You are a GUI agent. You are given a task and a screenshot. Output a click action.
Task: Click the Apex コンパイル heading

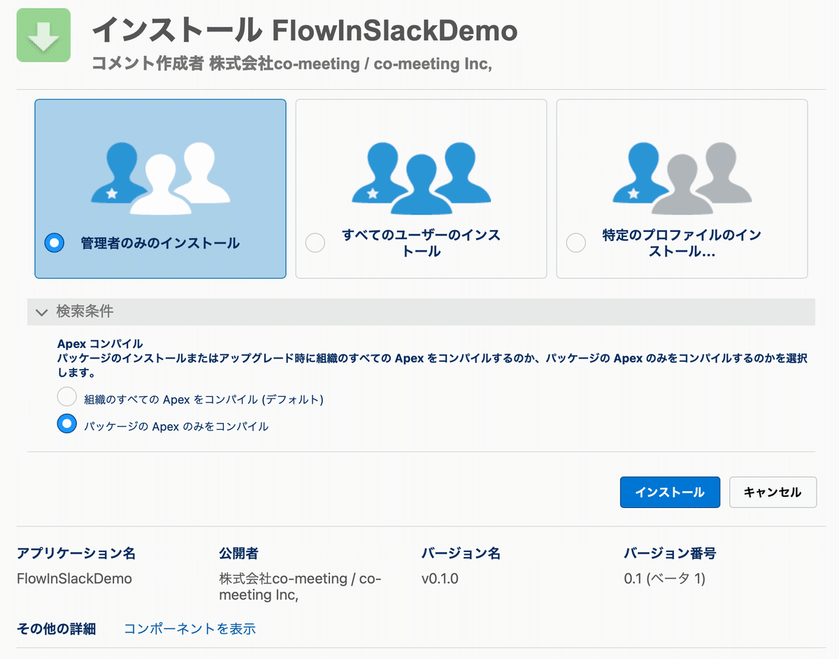tap(100, 344)
